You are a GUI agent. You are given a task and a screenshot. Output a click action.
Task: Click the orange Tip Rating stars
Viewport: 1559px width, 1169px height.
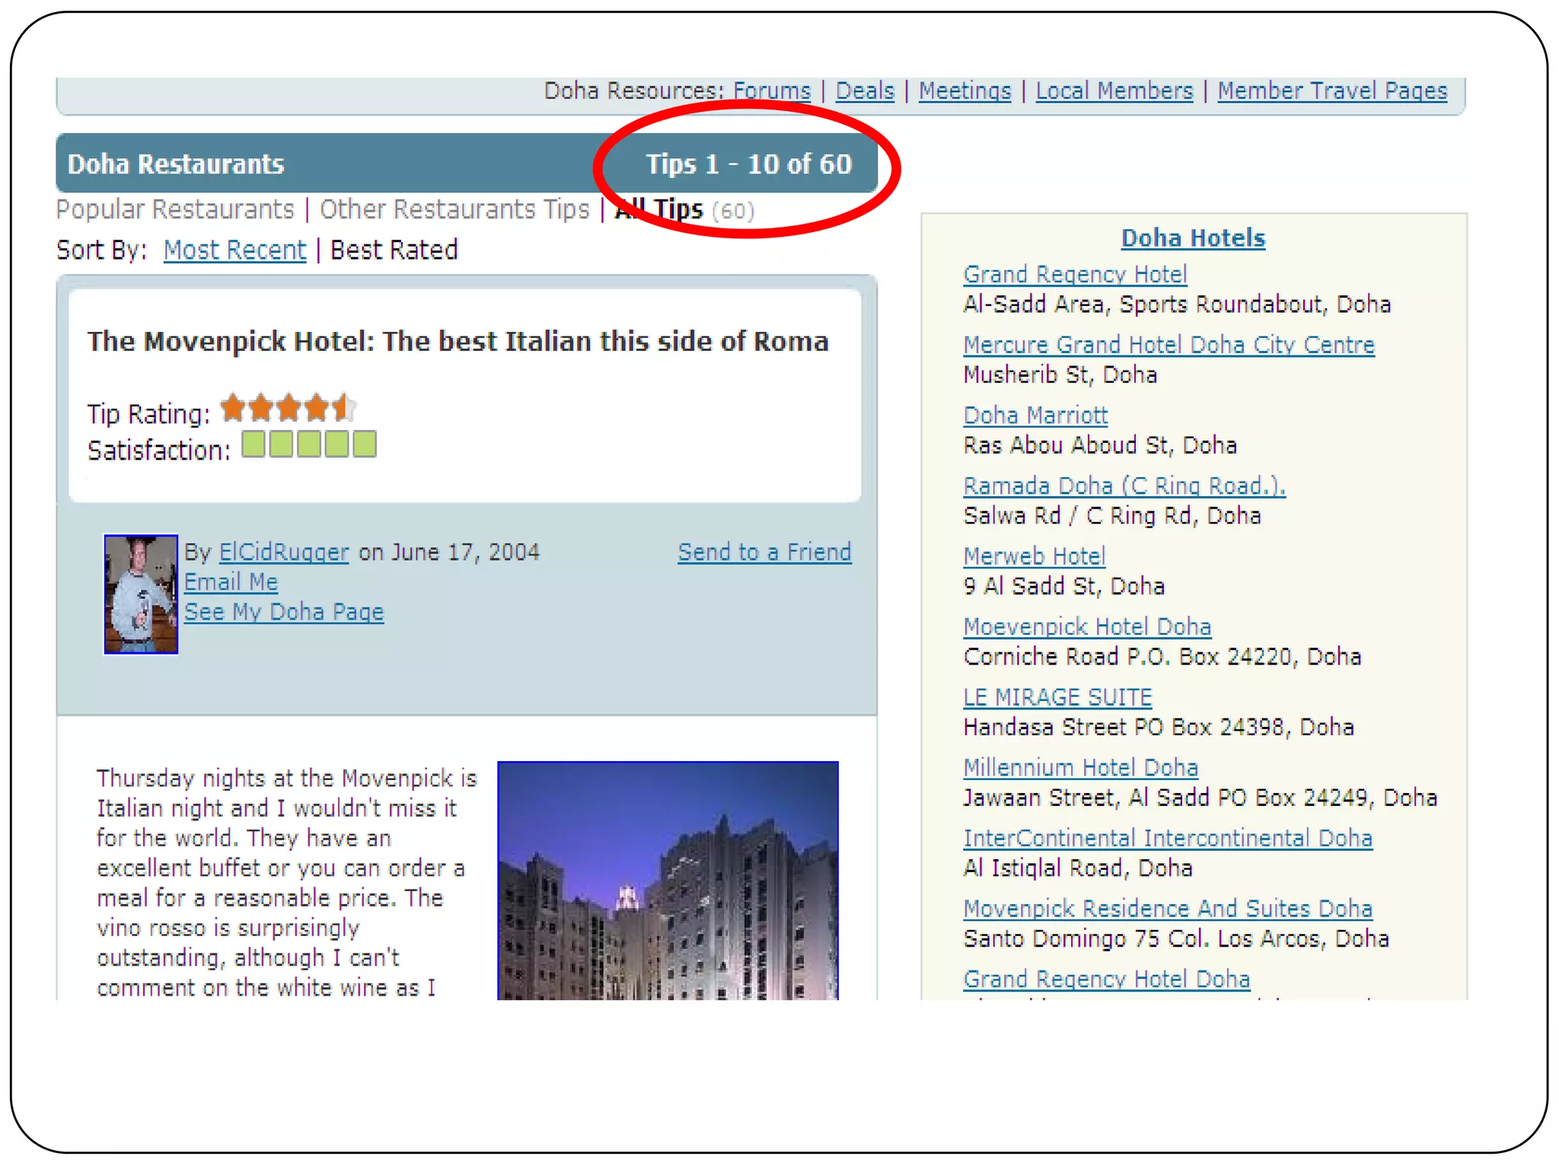coord(288,409)
